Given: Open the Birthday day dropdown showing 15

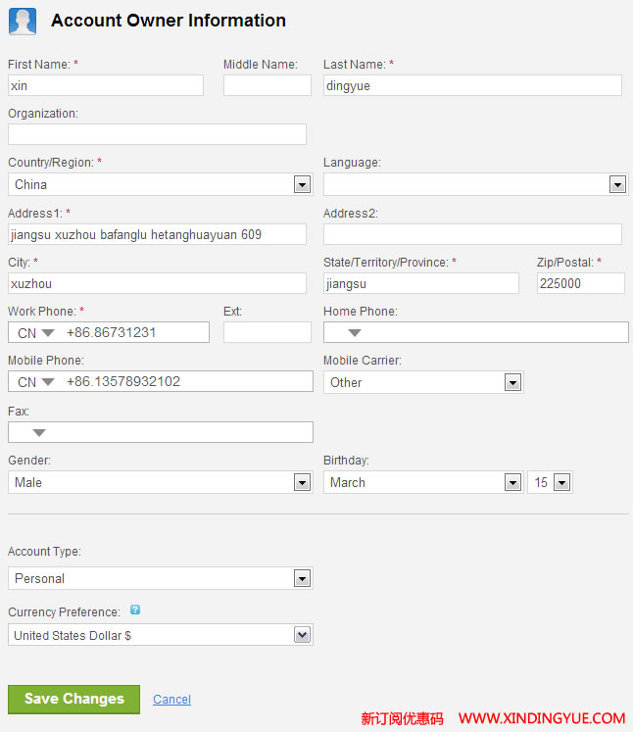Looking at the screenshot, I should 550,482.
